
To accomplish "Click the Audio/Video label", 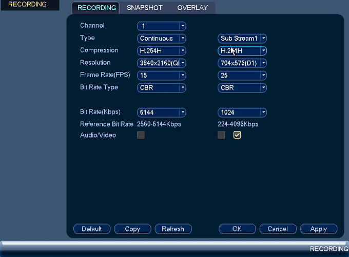I will [98, 135].
